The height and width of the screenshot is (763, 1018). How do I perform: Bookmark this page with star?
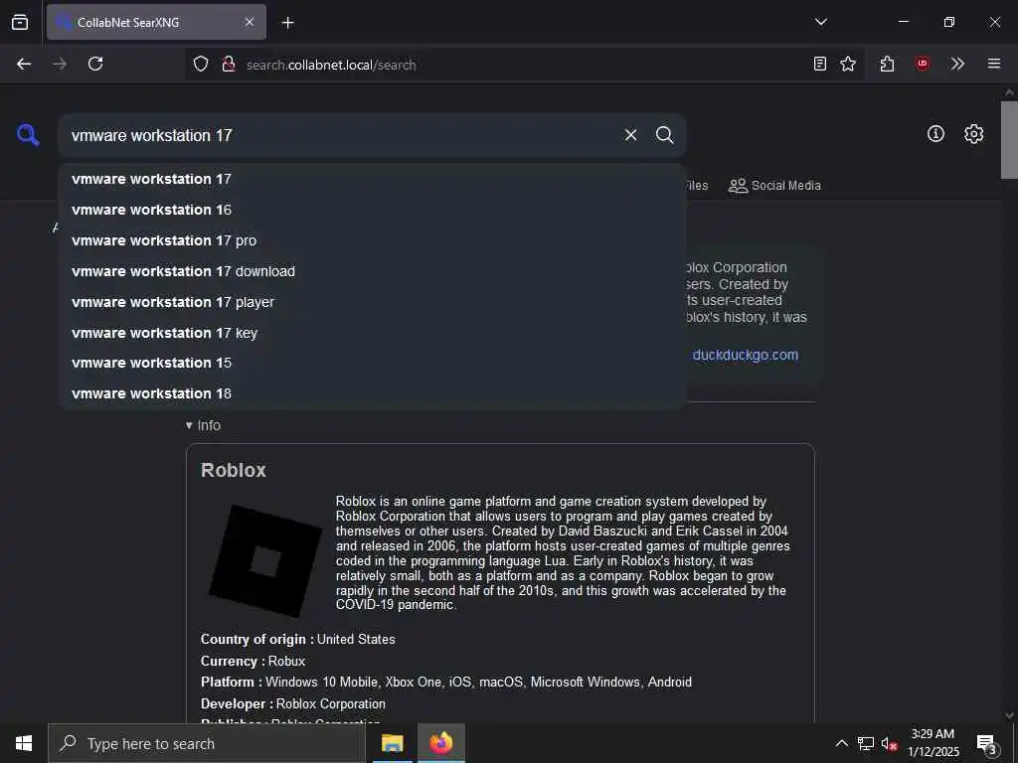(848, 64)
